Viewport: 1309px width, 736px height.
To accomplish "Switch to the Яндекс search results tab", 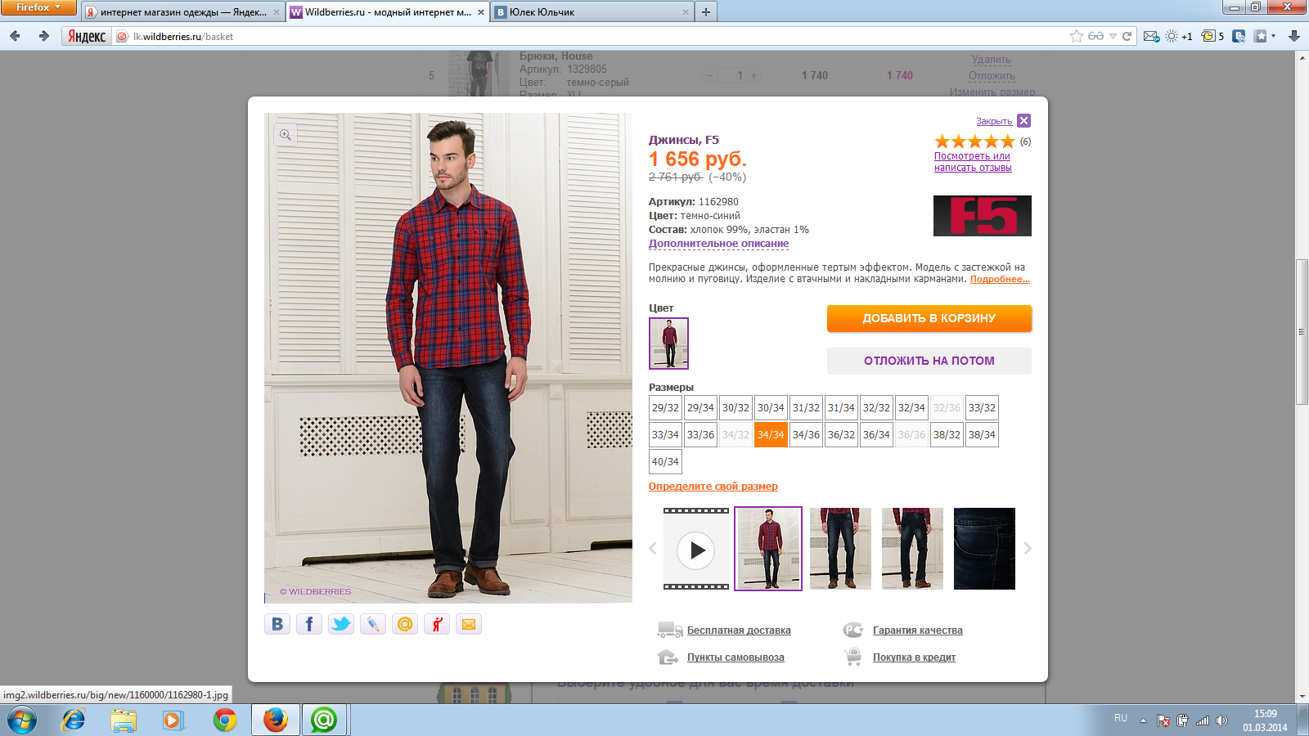I will [182, 12].
